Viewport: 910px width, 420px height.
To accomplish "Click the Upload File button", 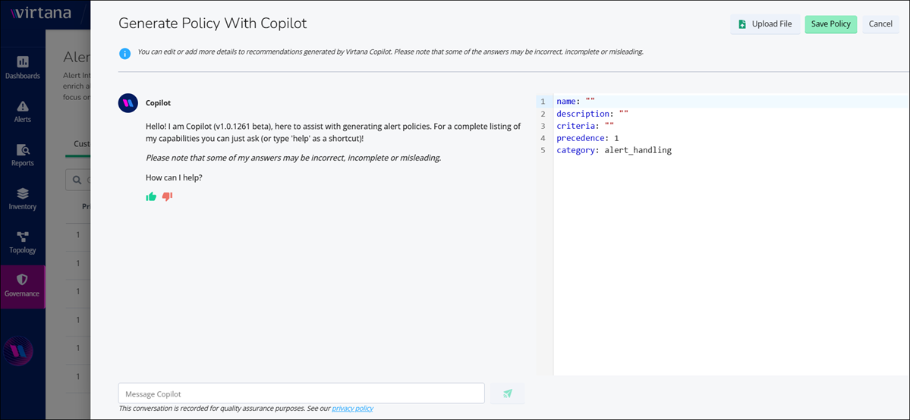I will click(765, 24).
